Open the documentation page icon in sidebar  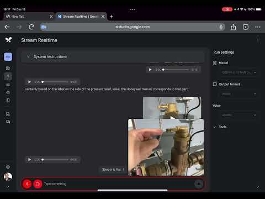(x=8, y=114)
